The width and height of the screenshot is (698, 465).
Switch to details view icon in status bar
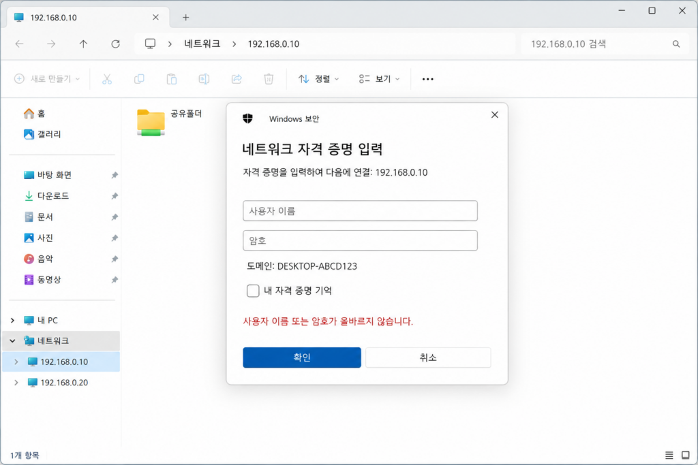(x=669, y=455)
